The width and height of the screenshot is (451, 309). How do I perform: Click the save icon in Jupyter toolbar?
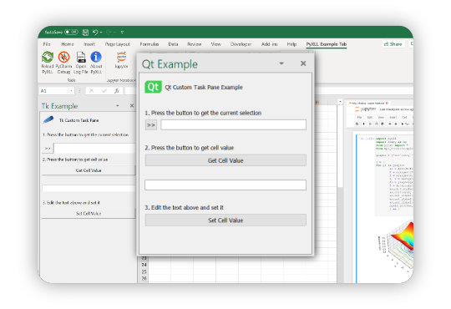tap(357, 124)
